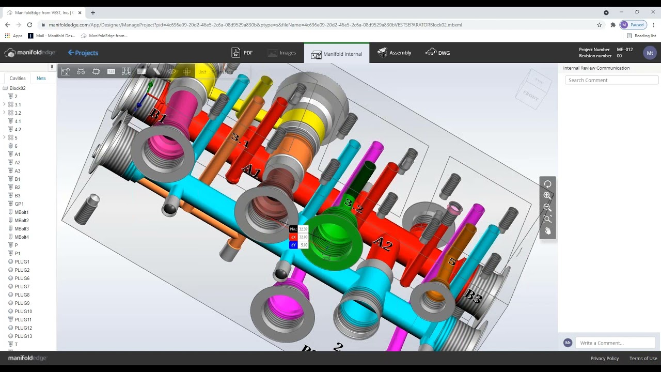
Task: Toggle the 123 numbering labels icon
Action: pyautogui.click(x=111, y=72)
